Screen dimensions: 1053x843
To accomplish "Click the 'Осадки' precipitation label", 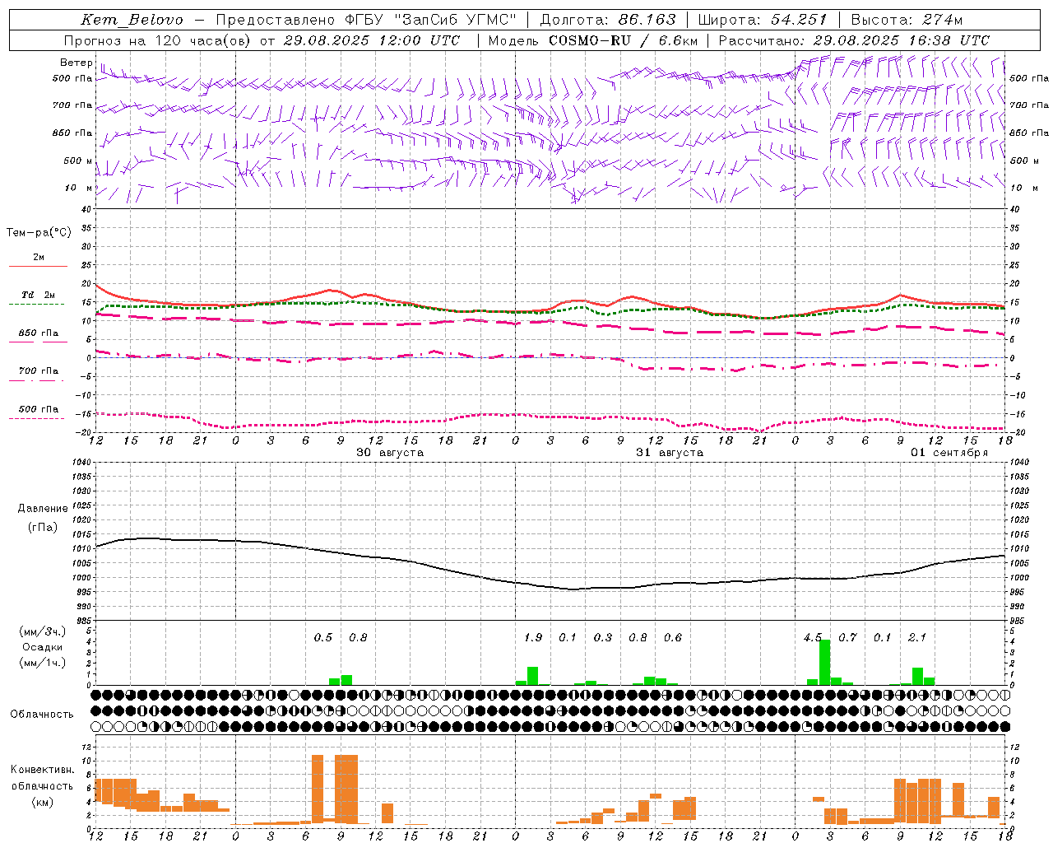I will coord(43,647).
